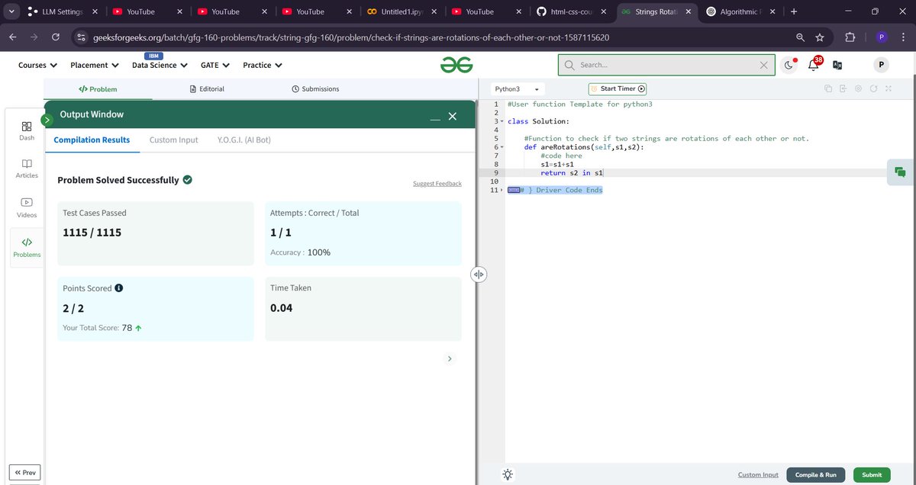Click the panel splitter handle
This screenshot has height=485, width=916.
[x=479, y=275]
